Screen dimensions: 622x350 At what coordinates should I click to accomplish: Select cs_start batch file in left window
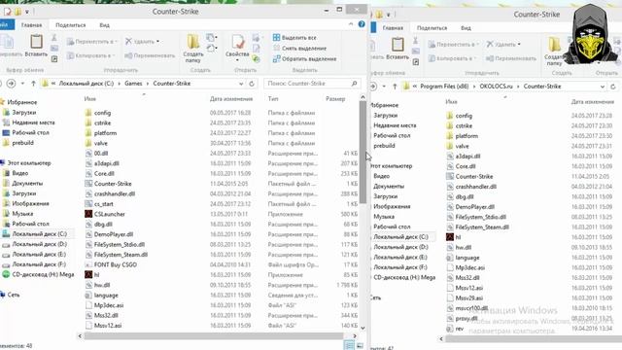pos(99,204)
